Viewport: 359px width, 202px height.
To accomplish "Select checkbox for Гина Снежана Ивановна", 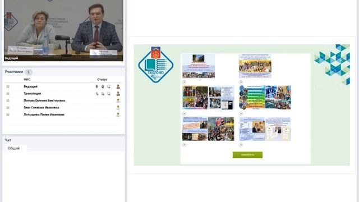I will pyautogui.click(x=8, y=108).
